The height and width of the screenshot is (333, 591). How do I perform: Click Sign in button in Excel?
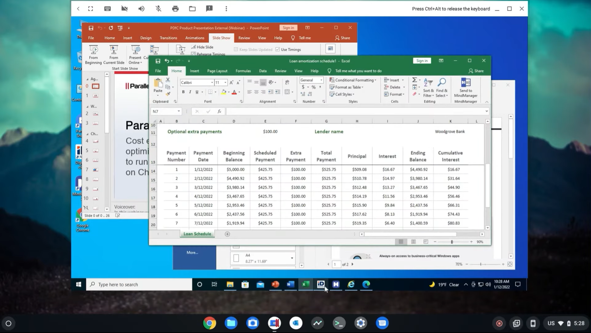(x=422, y=61)
